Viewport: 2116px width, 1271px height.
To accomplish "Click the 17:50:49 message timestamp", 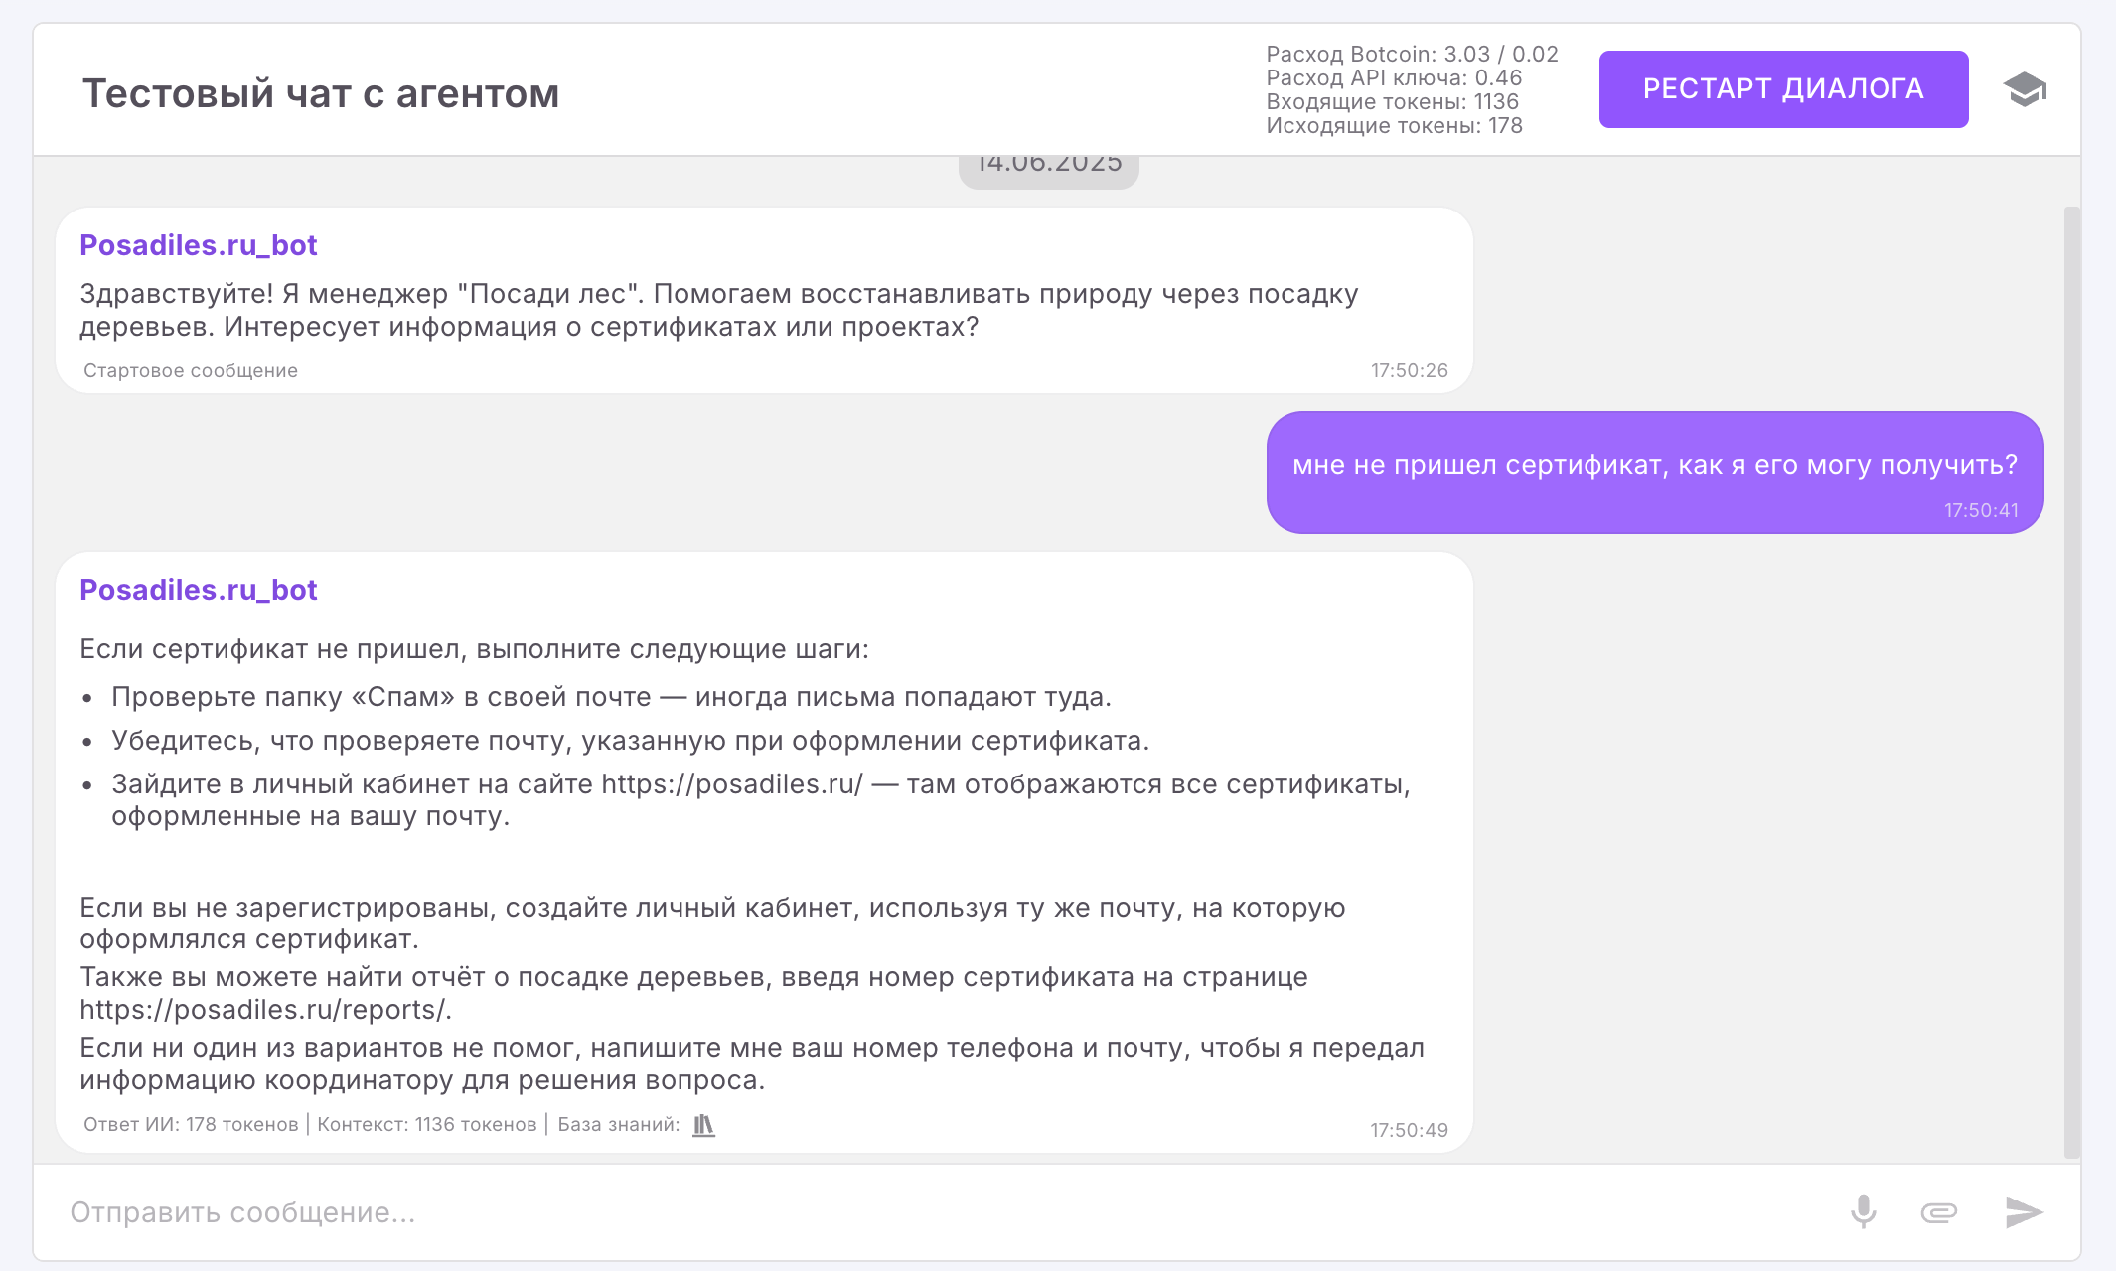I will coord(1409,1130).
